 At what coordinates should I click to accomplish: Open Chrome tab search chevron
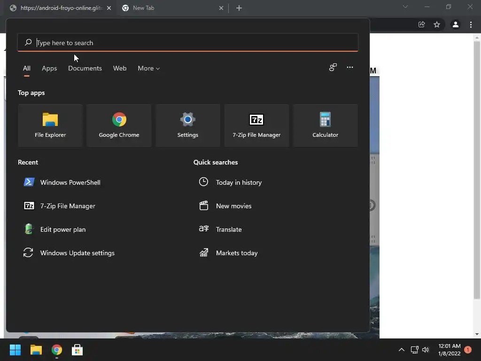tap(405, 7)
